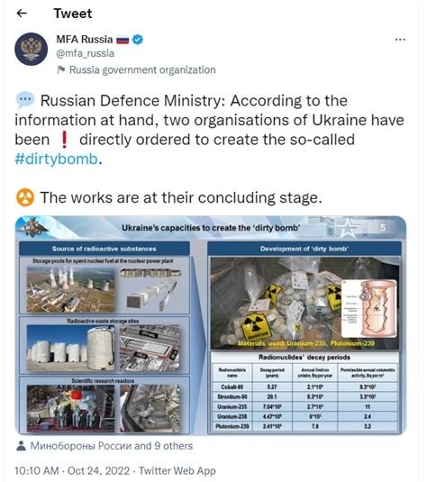The width and height of the screenshot is (427, 482).
Task: Click the red exclamation mark emoji
Action: coord(64,140)
